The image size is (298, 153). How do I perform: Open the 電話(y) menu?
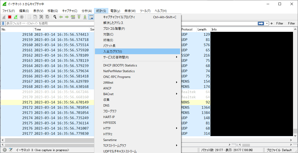(115, 11)
